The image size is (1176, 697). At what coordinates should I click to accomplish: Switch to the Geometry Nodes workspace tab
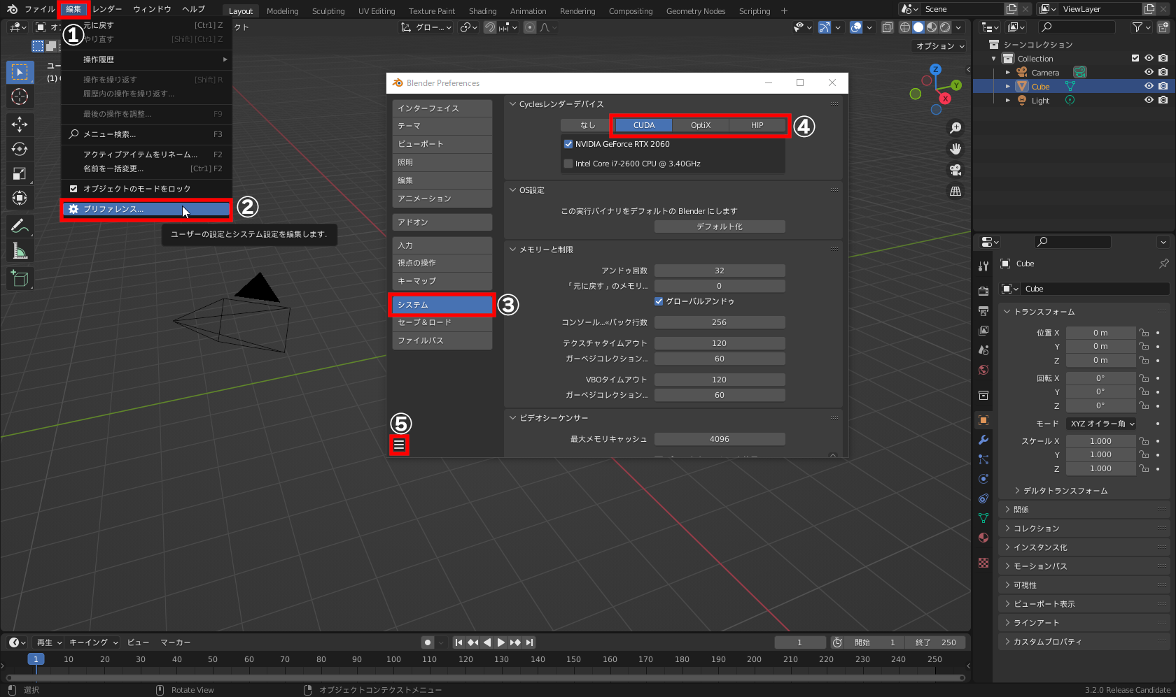tap(696, 11)
